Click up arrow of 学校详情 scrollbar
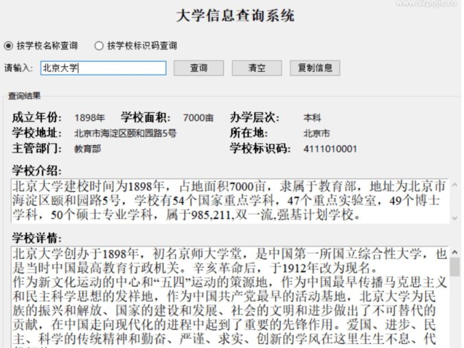 (455, 252)
